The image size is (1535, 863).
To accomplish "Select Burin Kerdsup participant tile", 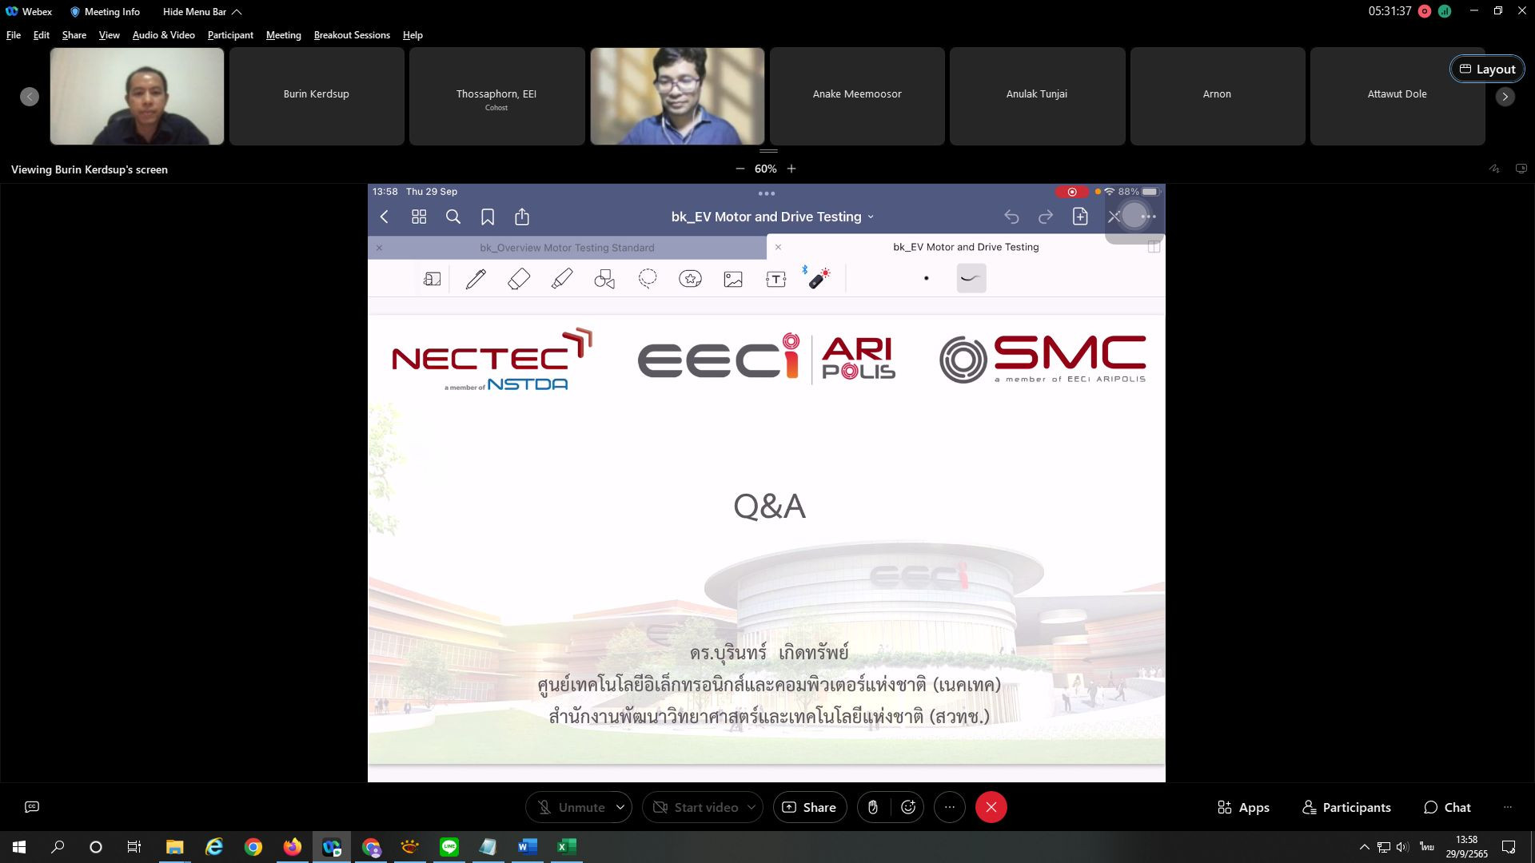I will [317, 96].
